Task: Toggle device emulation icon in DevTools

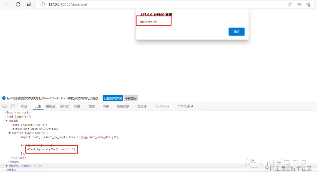Action: [x=13, y=106]
